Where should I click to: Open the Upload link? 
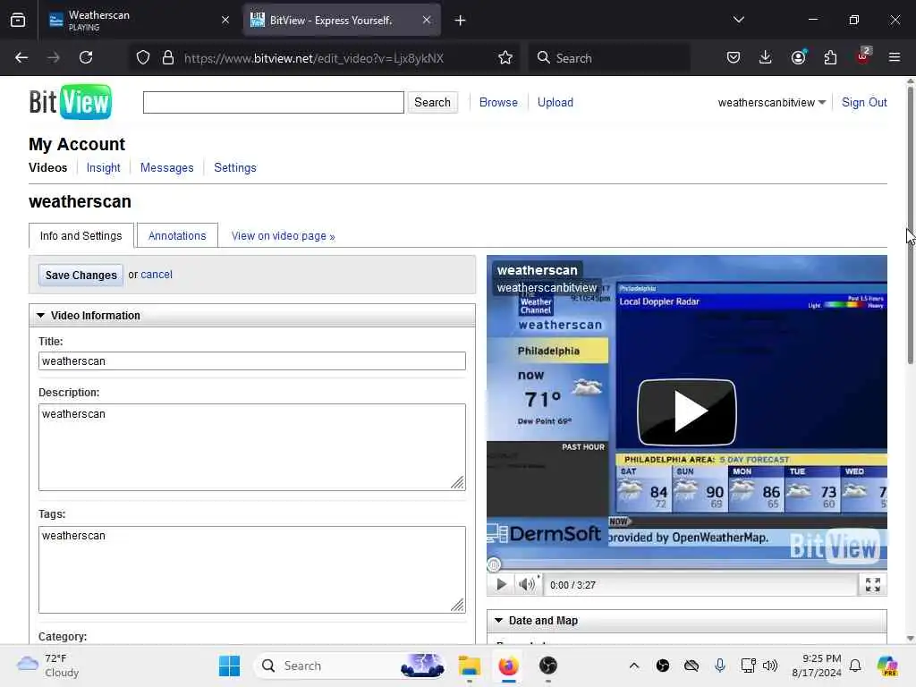(x=555, y=102)
